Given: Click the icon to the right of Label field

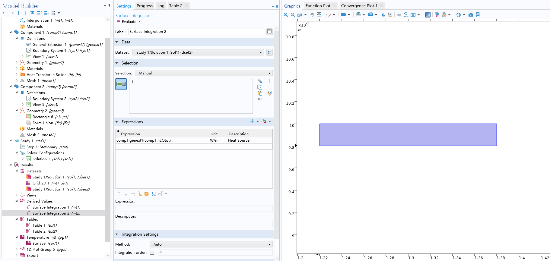Looking at the screenshot, I should [x=269, y=32].
